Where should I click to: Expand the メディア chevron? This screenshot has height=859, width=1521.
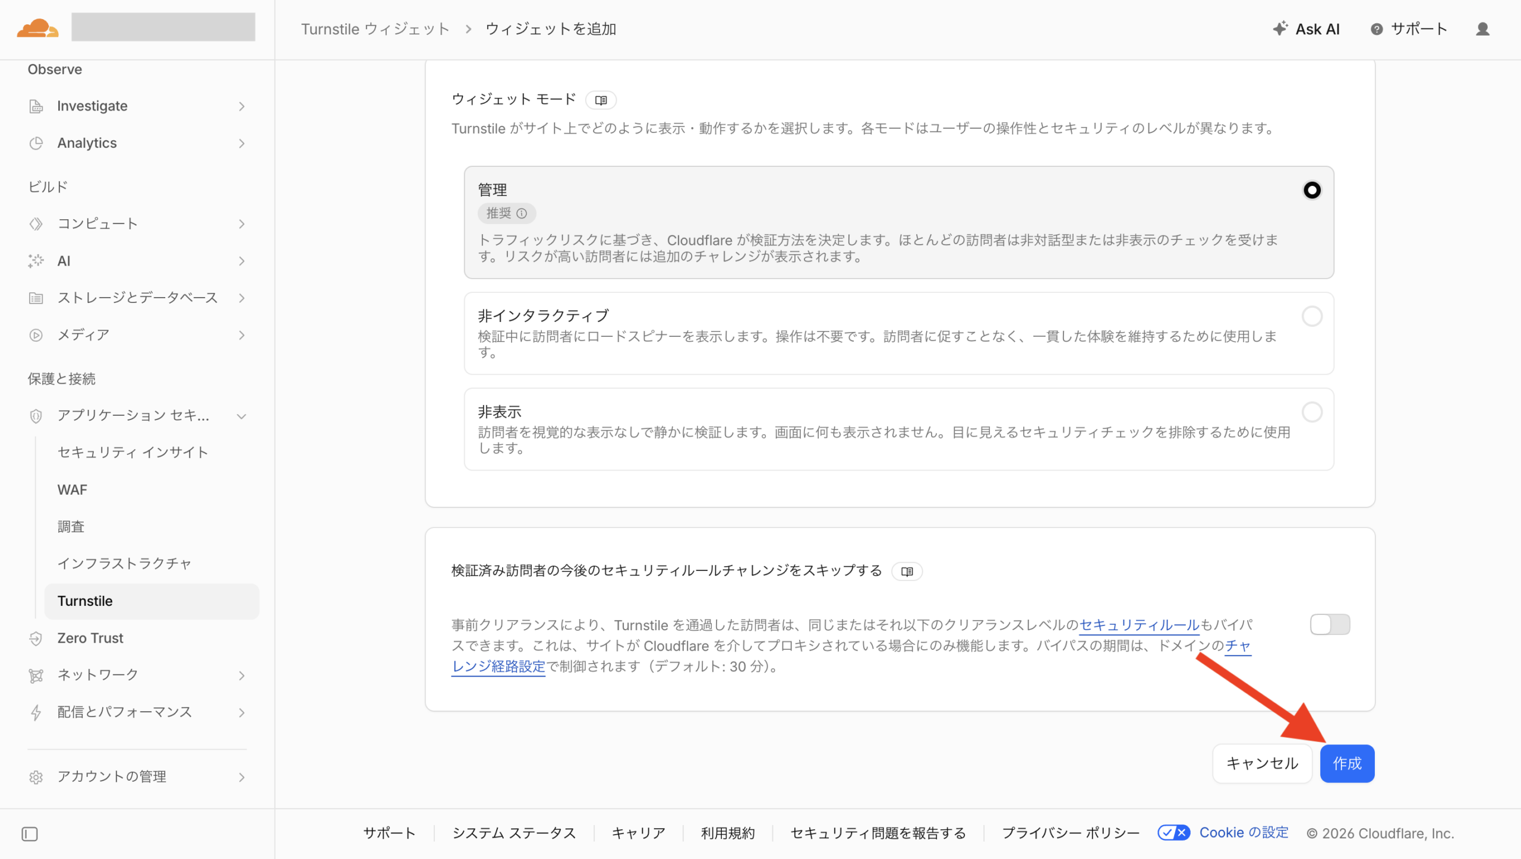(x=242, y=335)
